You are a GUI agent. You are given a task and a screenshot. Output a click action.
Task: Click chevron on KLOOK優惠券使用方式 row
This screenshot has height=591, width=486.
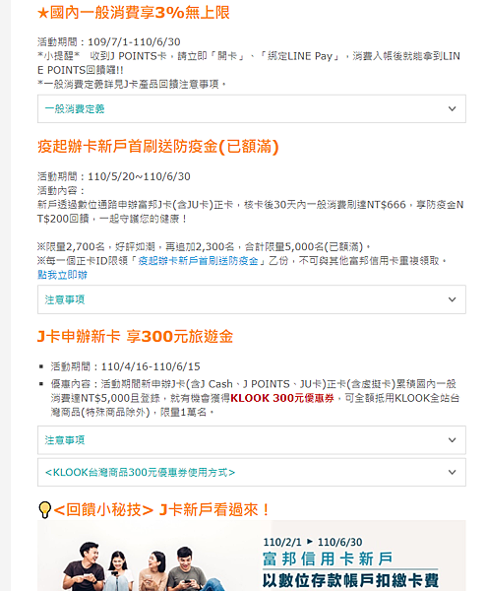[453, 472]
